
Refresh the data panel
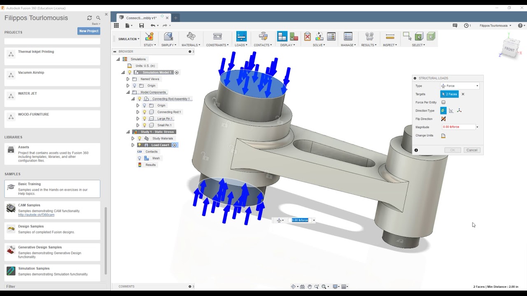pos(89,18)
